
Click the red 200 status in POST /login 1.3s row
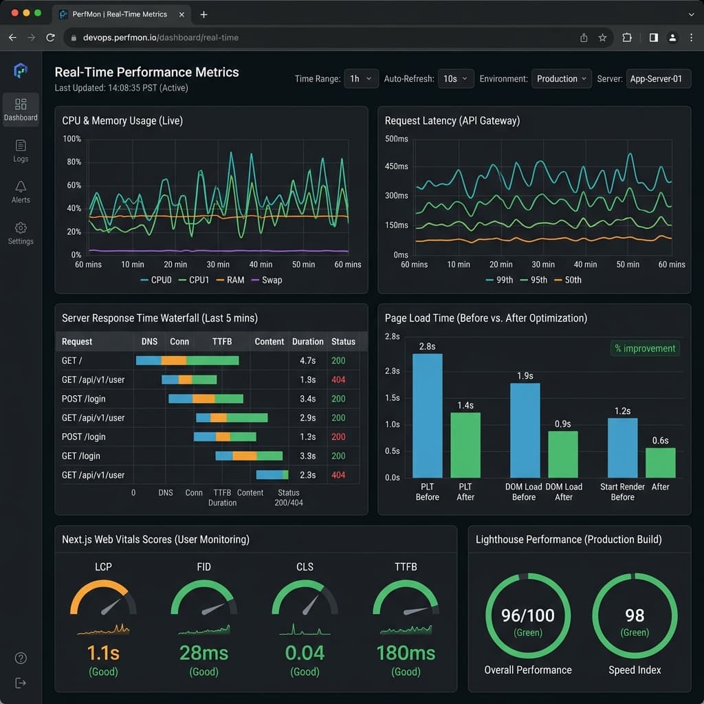tap(338, 437)
